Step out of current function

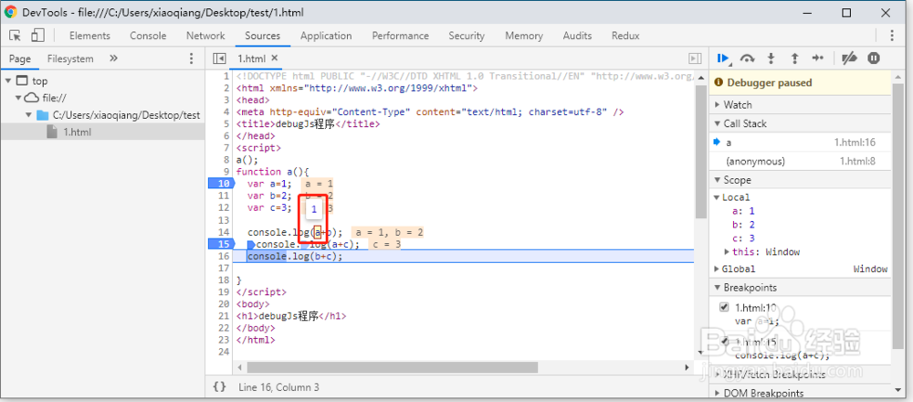point(794,58)
